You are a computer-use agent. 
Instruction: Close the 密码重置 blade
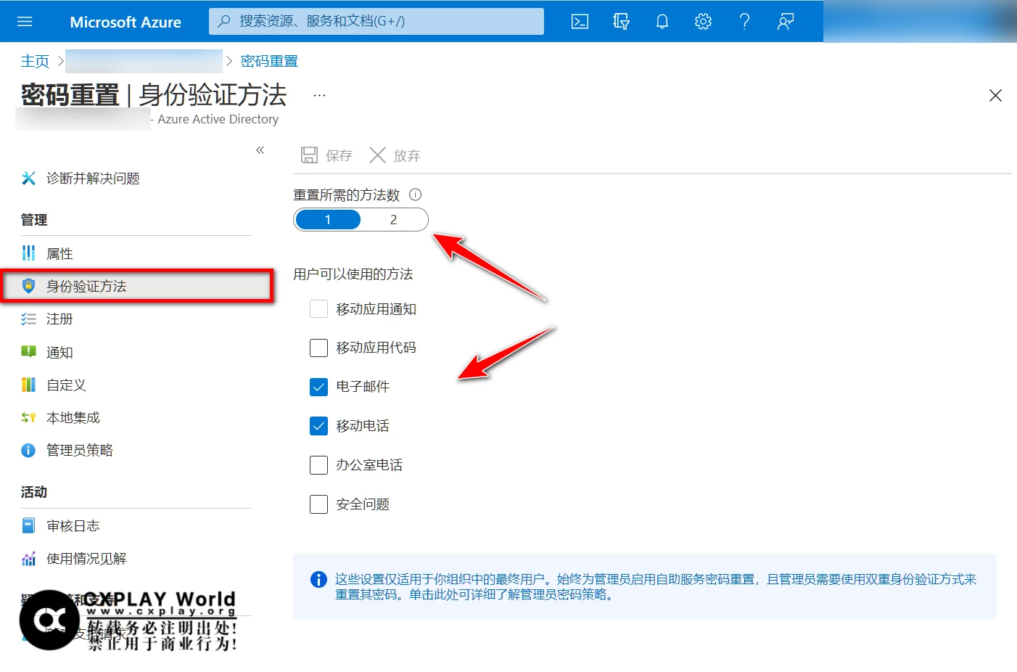coord(995,96)
